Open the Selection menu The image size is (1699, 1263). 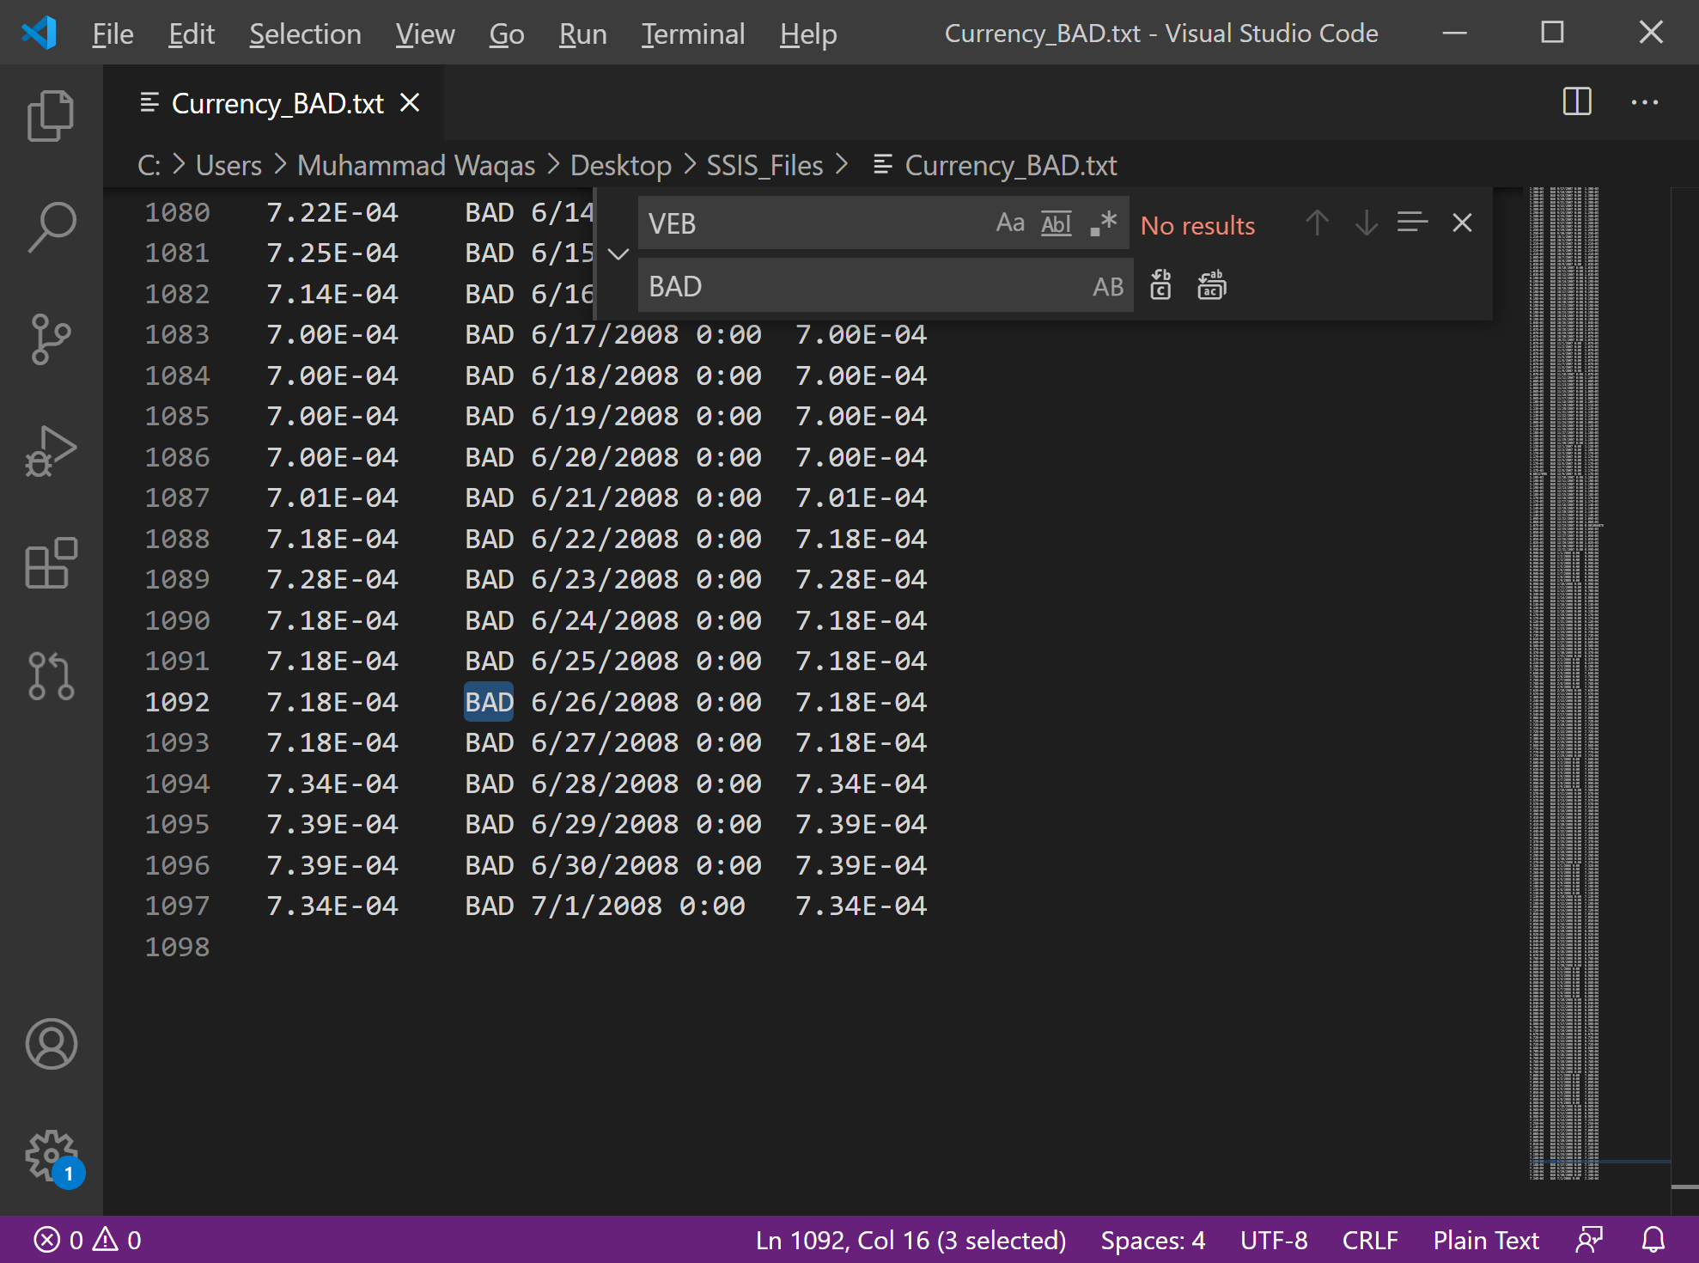[x=305, y=34]
